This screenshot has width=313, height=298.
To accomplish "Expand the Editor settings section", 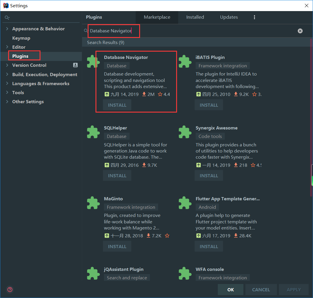I will pyautogui.click(x=7, y=47).
